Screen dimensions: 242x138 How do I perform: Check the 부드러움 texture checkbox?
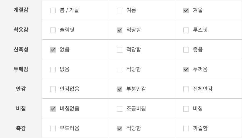53,129
